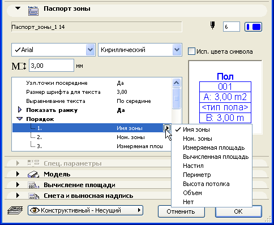274x225 pixels.
Task: Choose Ном. зоны from popup menu
Action: [x=212, y=139]
